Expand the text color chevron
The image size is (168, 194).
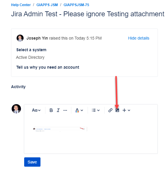coord(82,110)
